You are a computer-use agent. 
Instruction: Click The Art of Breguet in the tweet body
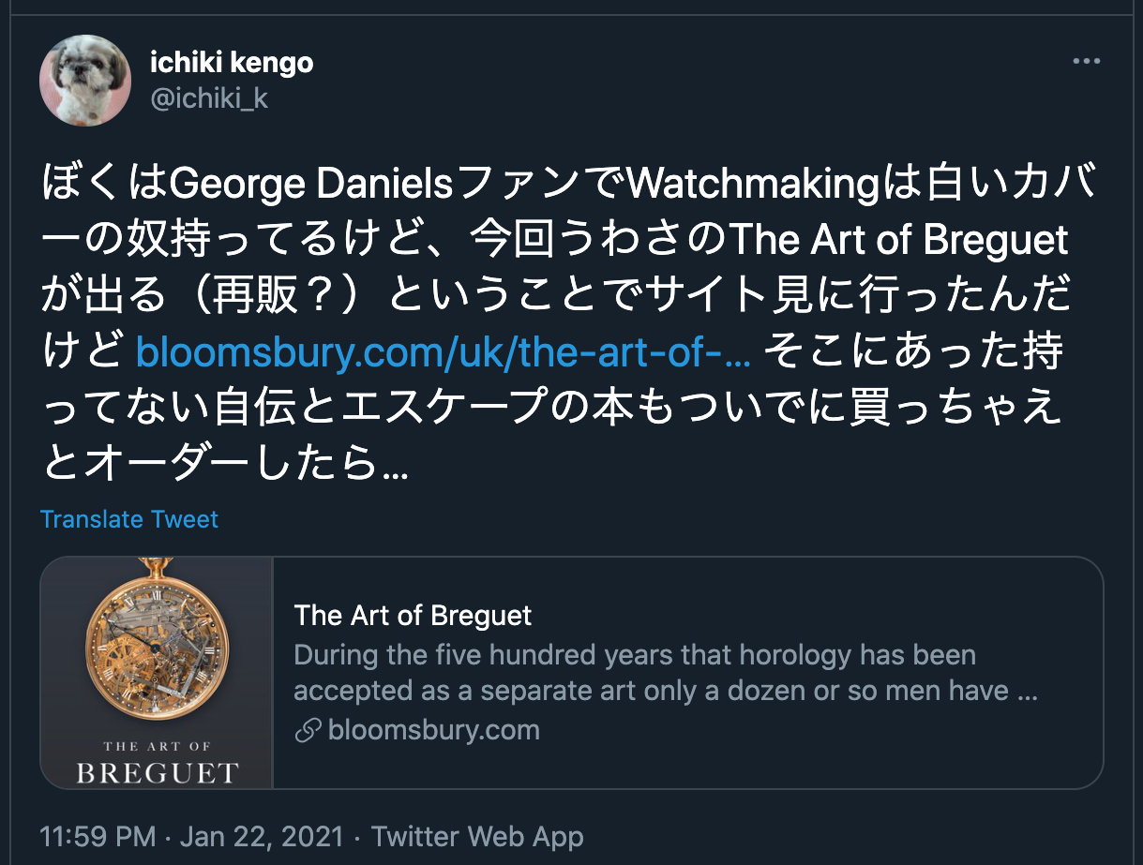pyautogui.click(x=897, y=241)
